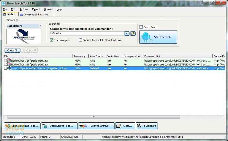Sort by the File column header
The width and height of the screenshot is (228, 141).
click(37, 56)
